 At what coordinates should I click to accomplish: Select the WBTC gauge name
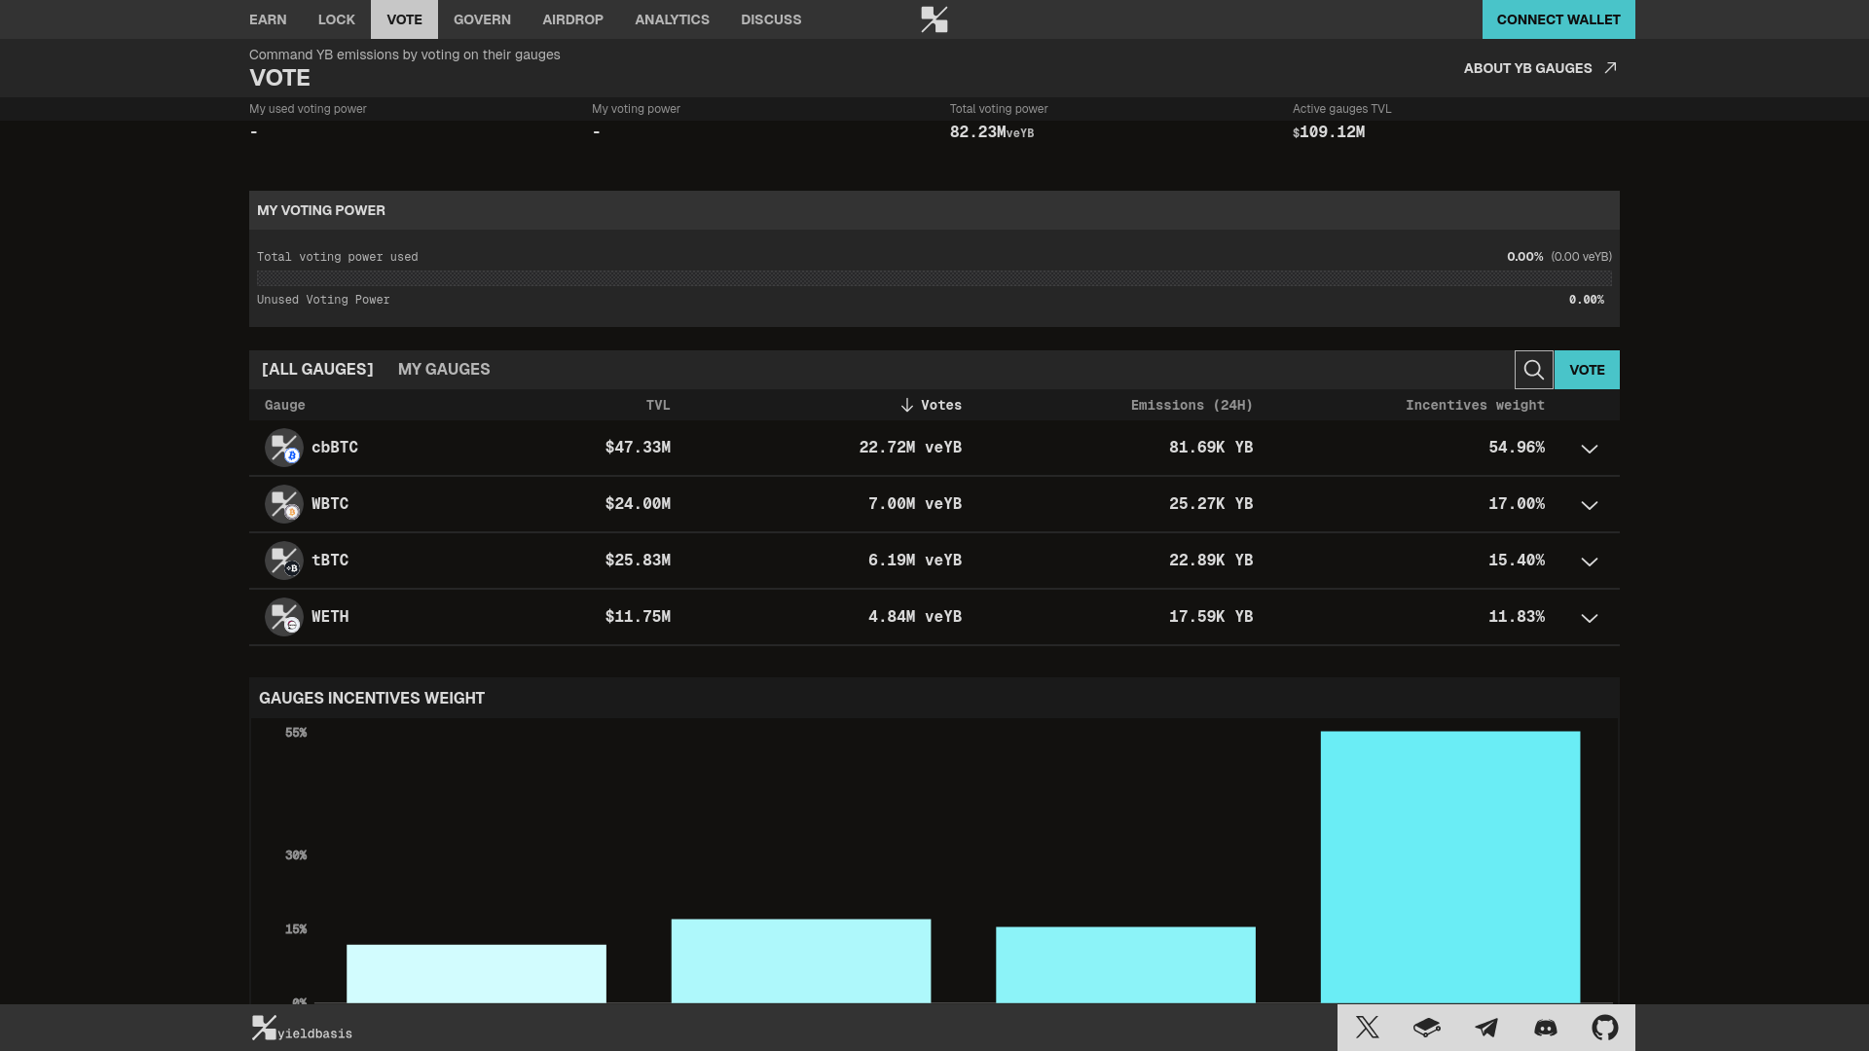pyautogui.click(x=330, y=504)
